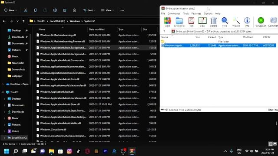The image size is (278, 156).
Task: Select Windows.ApplicationModel.Wallet.dll file
Action: click(96, 123)
